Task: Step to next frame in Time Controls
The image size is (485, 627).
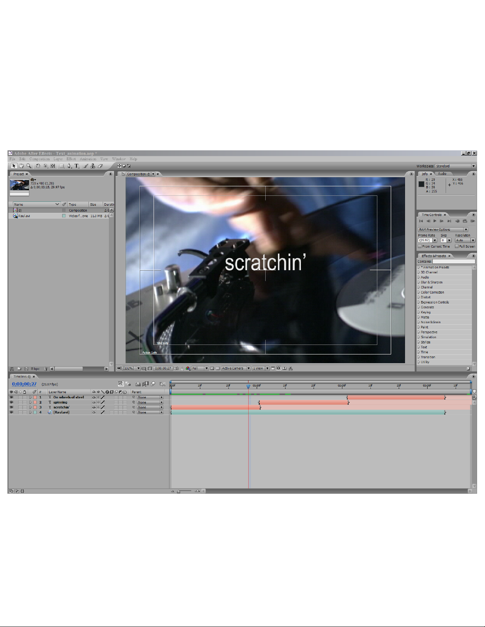Action: (441, 221)
